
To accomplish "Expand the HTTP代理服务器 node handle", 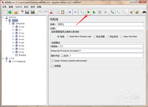I will click(7, 62).
